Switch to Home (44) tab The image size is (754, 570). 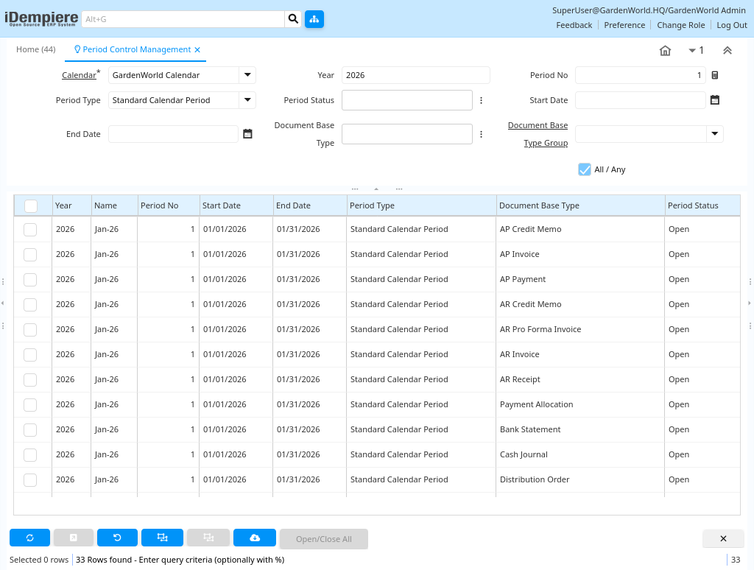[x=36, y=49]
